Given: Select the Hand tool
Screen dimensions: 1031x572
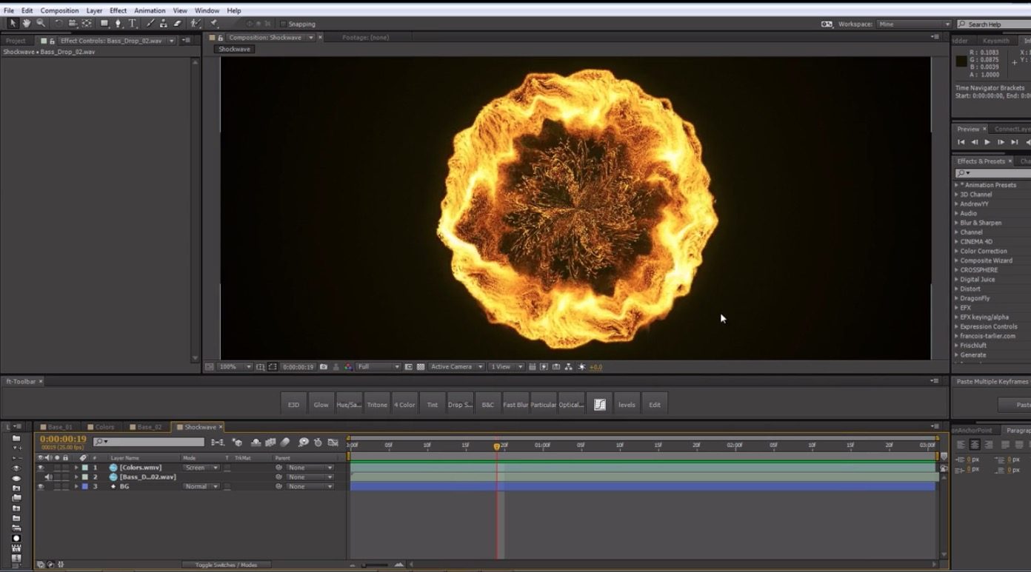Looking at the screenshot, I should coord(27,24).
